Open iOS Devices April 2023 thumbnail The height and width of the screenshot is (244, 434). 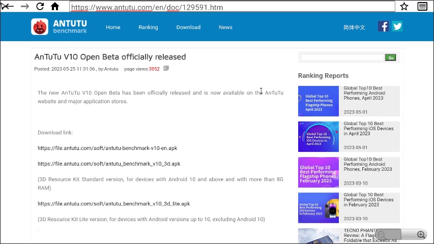[319, 137]
